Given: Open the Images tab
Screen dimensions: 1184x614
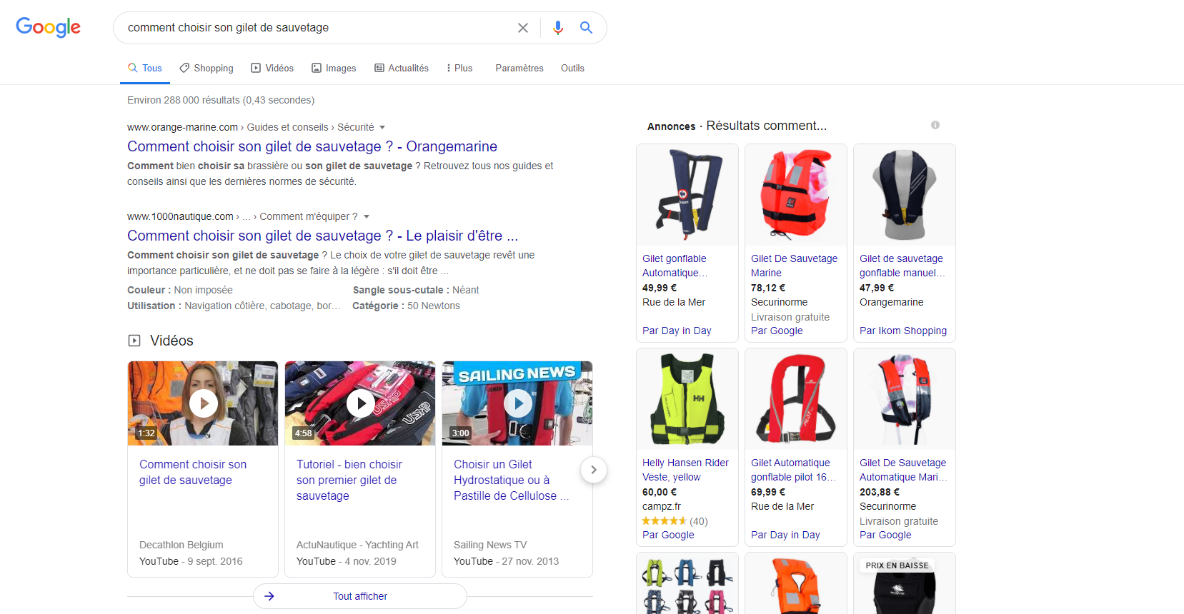Looking at the screenshot, I should click(334, 69).
